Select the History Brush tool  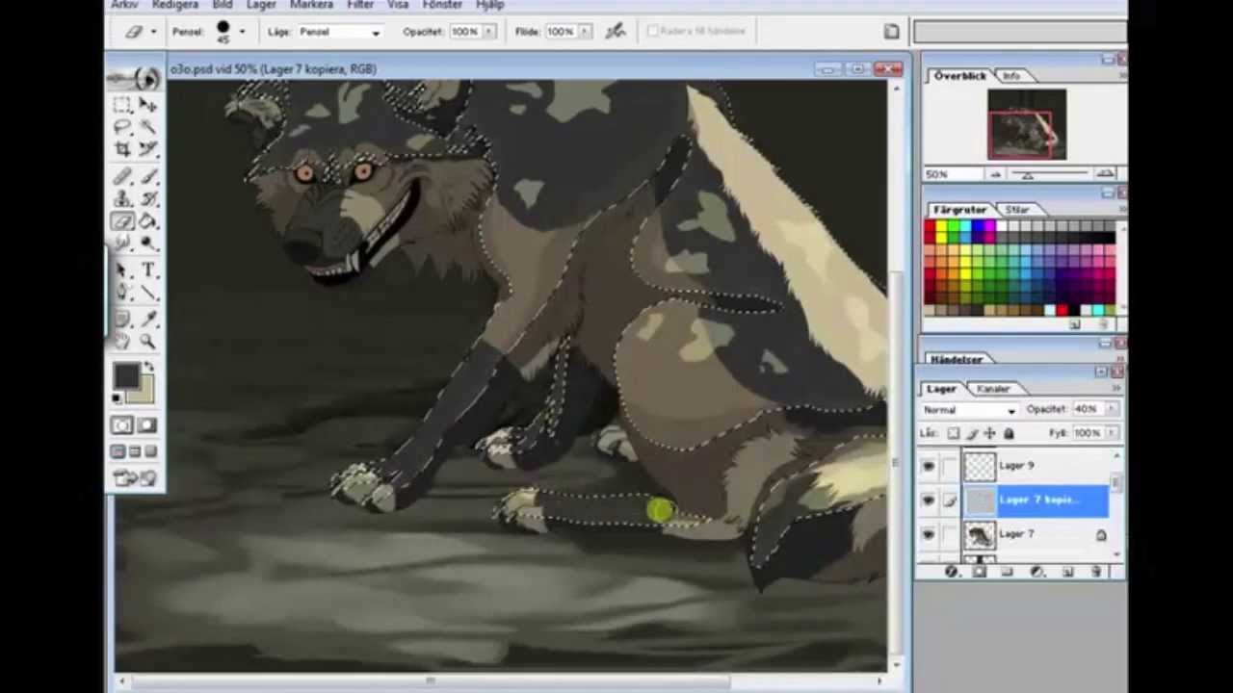tap(148, 199)
